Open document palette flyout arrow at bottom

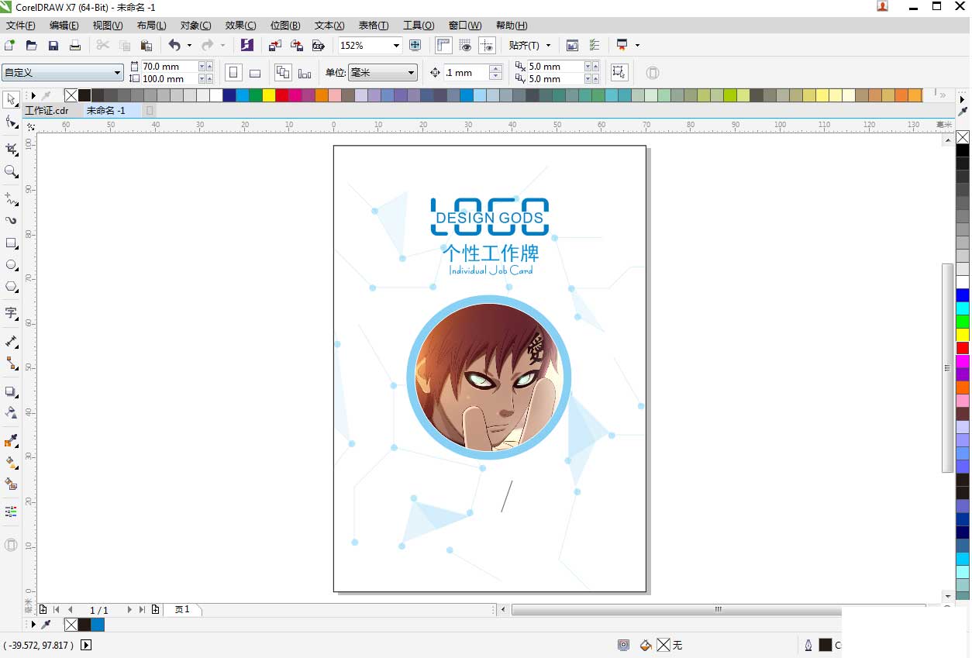pyautogui.click(x=33, y=625)
